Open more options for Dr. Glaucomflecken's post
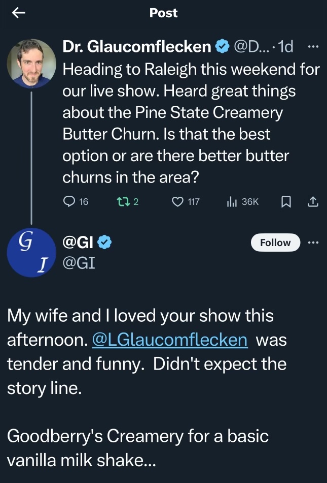This screenshot has width=327, height=483. point(314,47)
